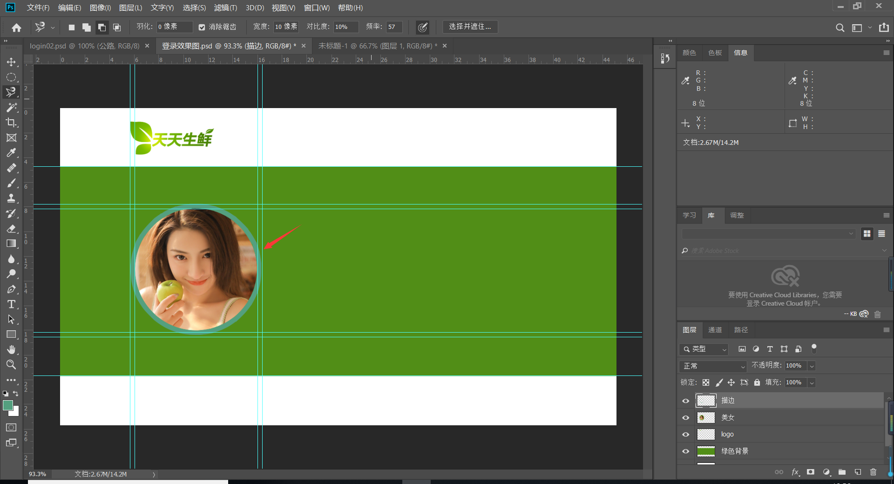Image resolution: width=894 pixels, height=484 pixels.
Task: Open the blend mode 正常 dropdown
Action: (x=713, y=366)
